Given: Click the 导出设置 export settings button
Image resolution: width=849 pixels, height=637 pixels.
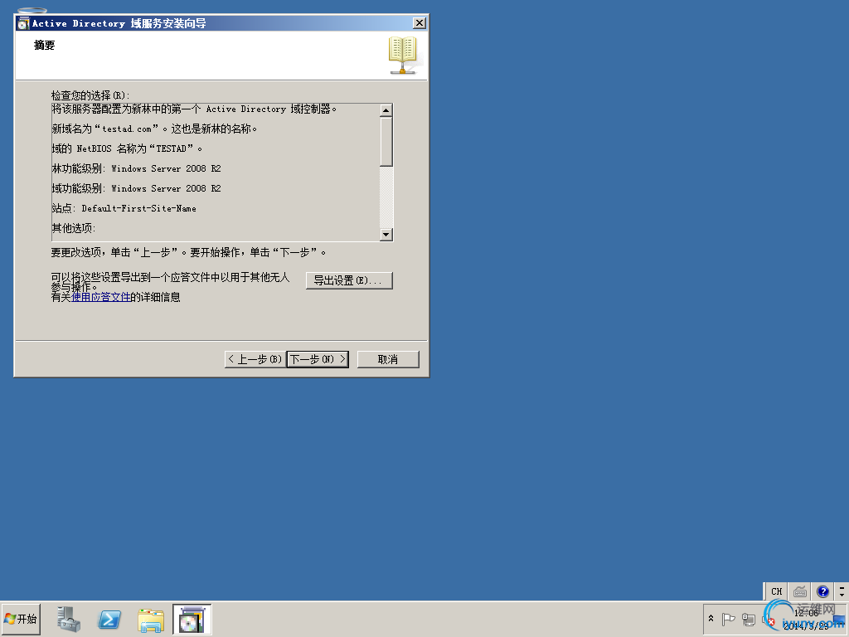Looking at the screenshot, I should tap(349, 280).
